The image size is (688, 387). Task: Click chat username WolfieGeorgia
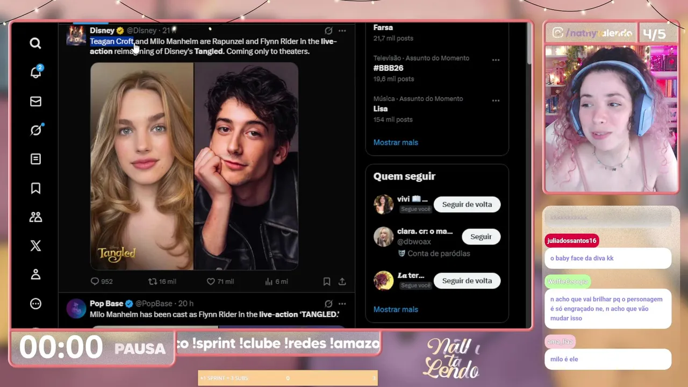(x=568, y=282)
